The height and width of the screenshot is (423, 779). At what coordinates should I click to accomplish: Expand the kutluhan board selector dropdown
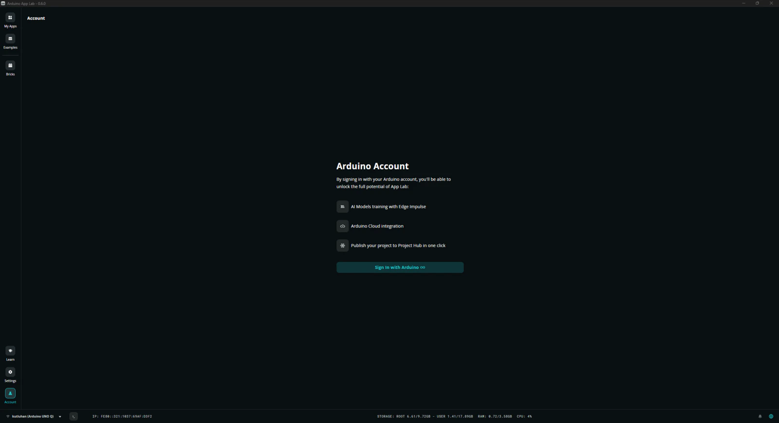(60, 417)
